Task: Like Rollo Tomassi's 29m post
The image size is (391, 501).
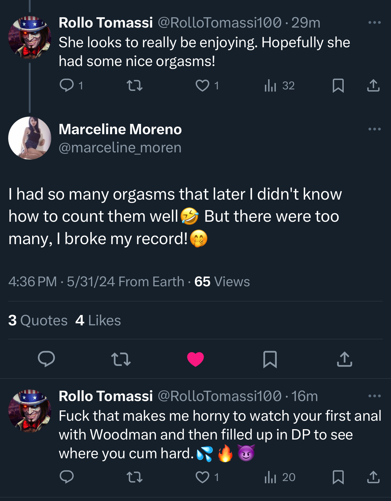Action: [202, 85]
